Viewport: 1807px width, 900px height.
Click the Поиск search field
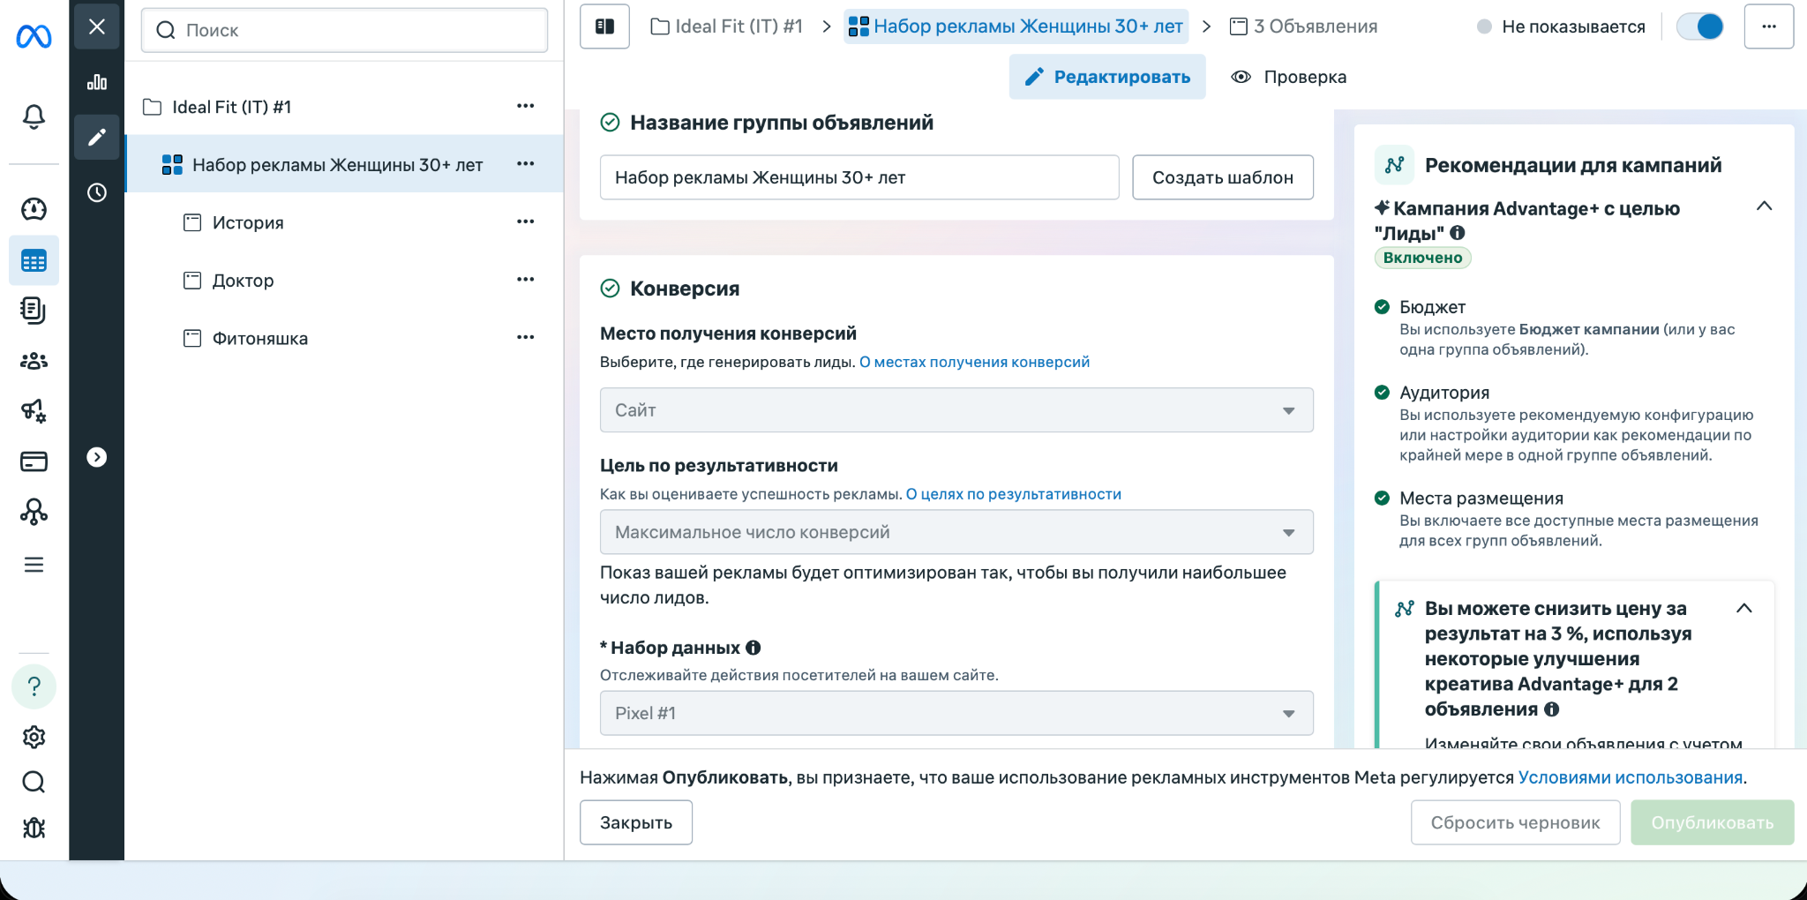coord(344,30)
